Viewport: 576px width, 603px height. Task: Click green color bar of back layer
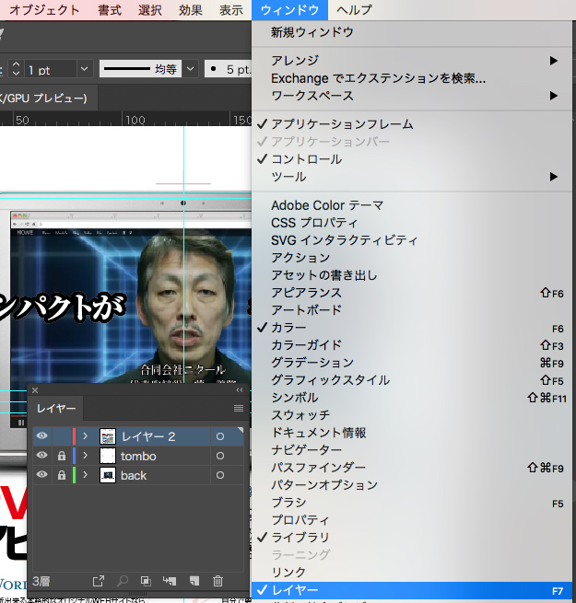point(74,475)
